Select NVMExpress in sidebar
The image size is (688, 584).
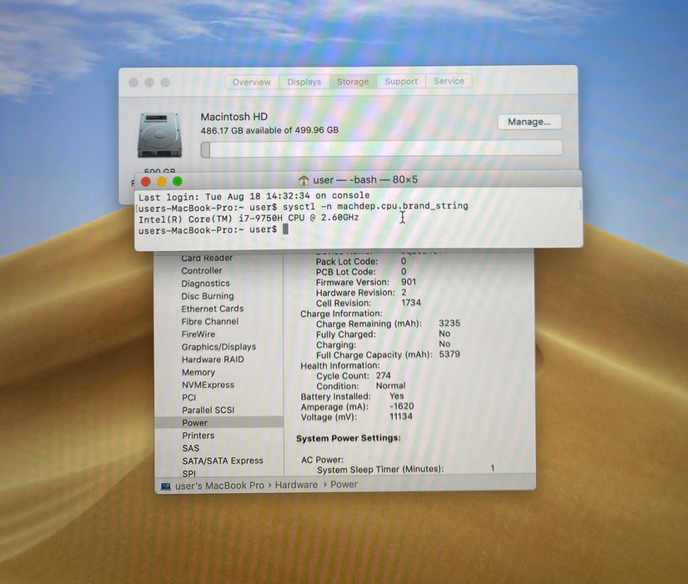(x=208, y=385)
